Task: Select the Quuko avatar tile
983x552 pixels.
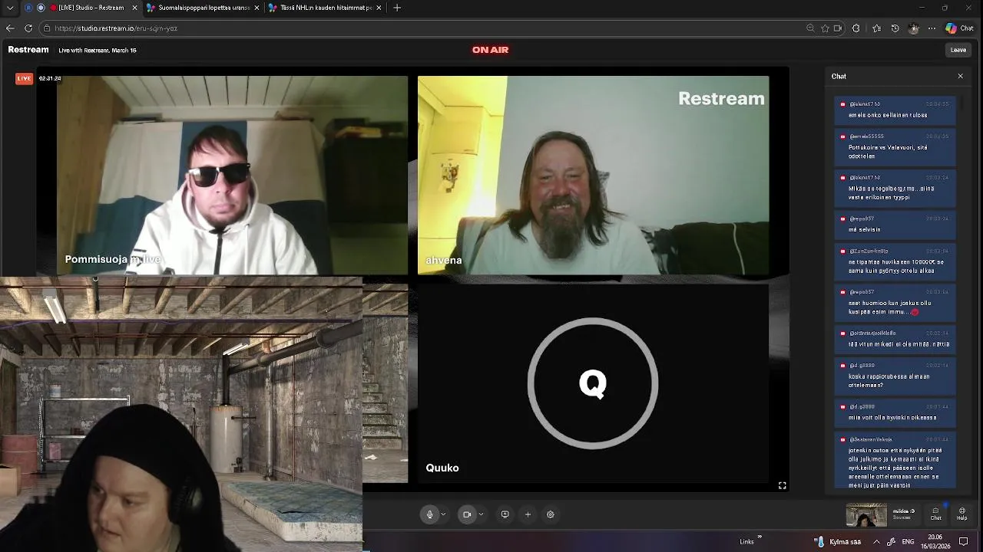Action: click(x=593, y=383)
